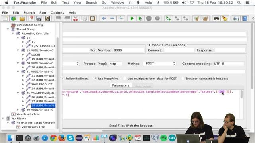Image resolution: width=255 pixels, height=143 pixels.
Task: Open the JMeter Run menu
Action: [x=43, y=12]
